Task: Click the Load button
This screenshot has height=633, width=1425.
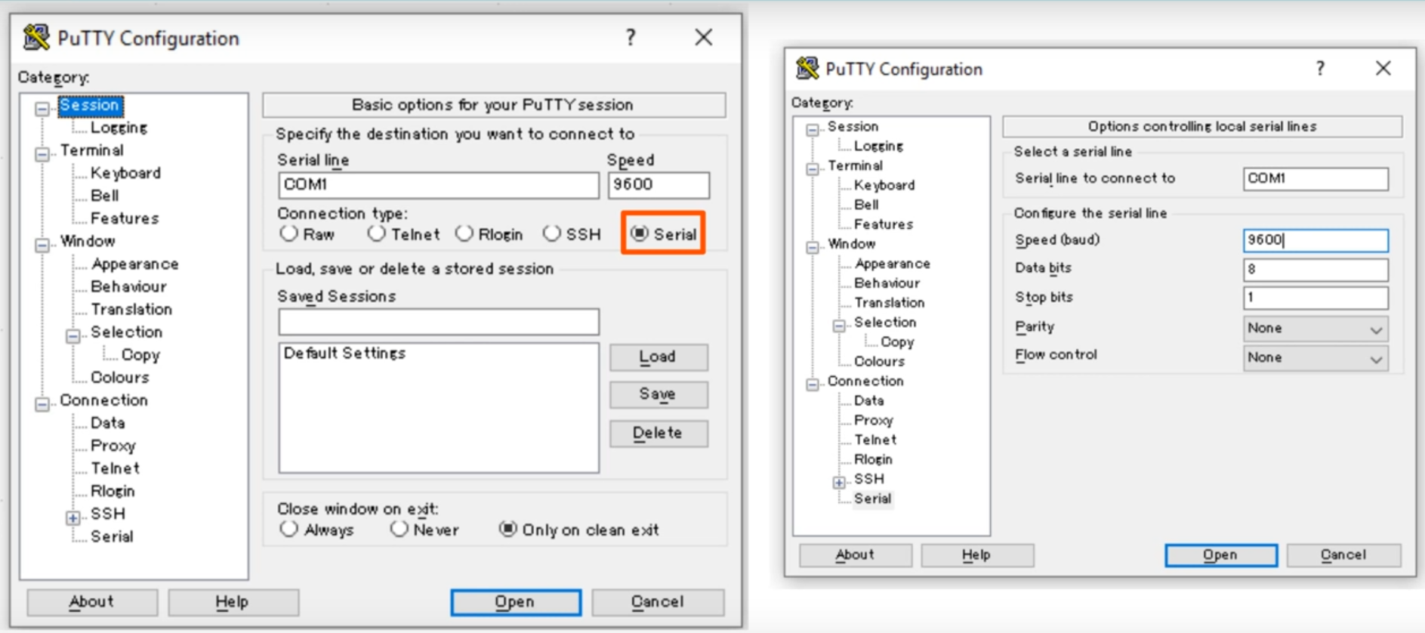Action: 659,357
